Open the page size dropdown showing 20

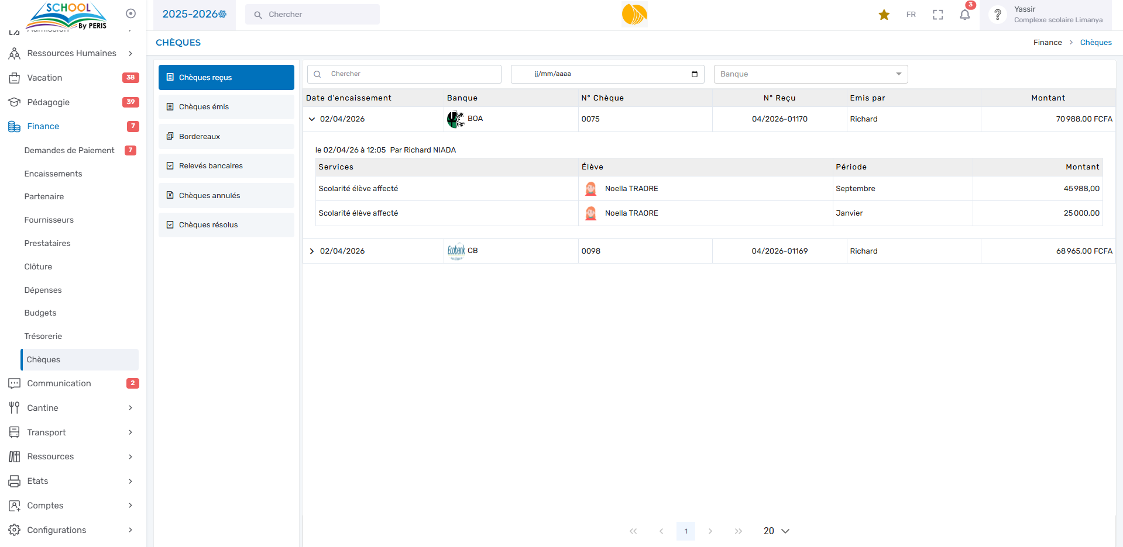pyautogui.click(x=776, y=531)
